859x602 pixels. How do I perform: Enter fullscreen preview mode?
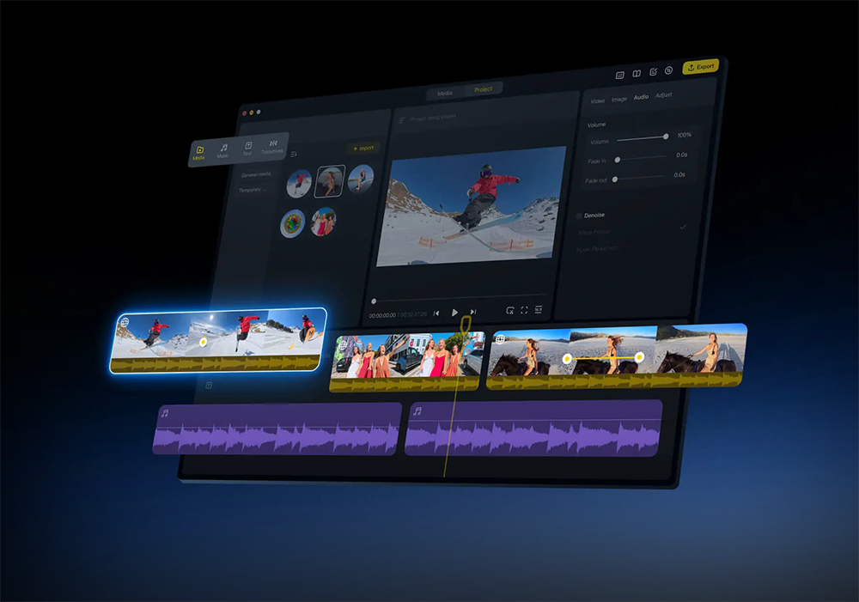click(524, 310)
